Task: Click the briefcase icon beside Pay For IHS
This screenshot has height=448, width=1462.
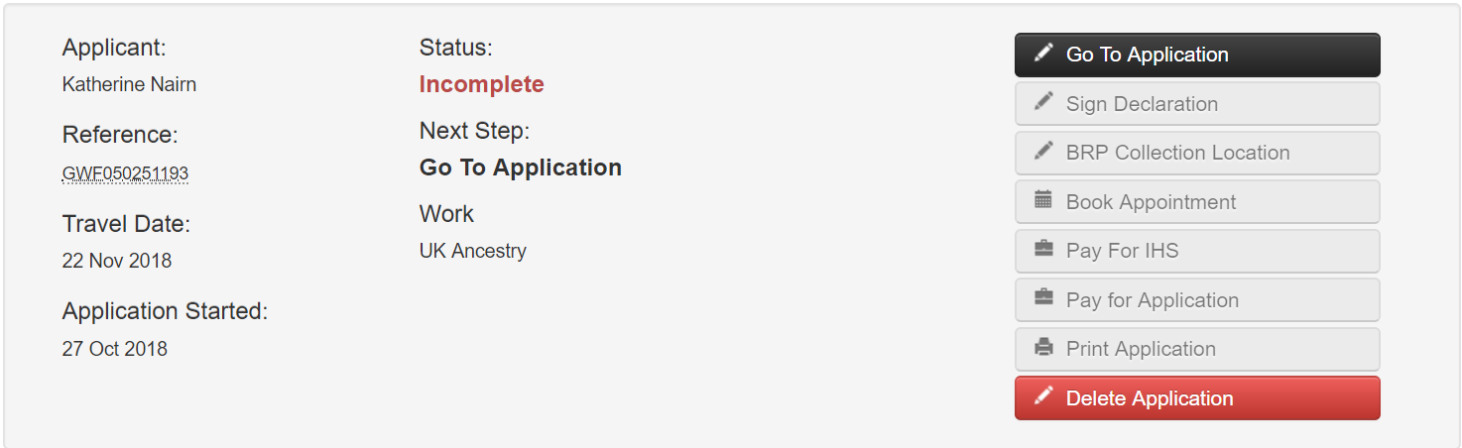Action: (1043, 249)
